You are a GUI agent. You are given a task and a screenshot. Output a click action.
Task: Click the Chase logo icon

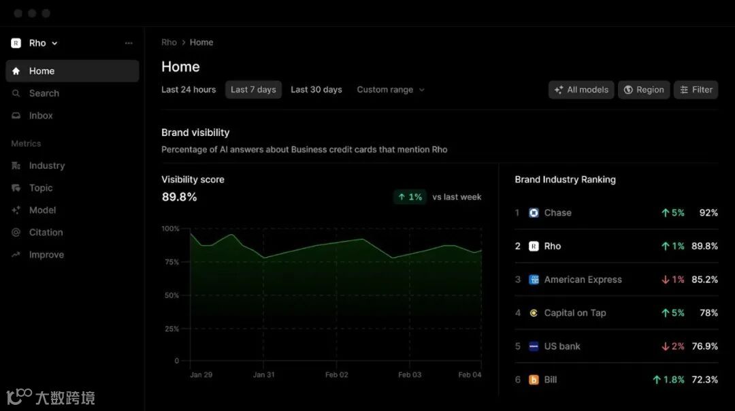click(534, 213)
